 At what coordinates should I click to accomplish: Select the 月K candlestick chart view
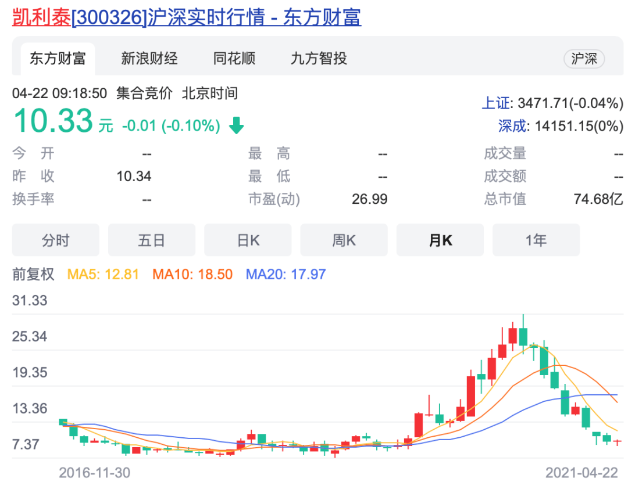440,239
